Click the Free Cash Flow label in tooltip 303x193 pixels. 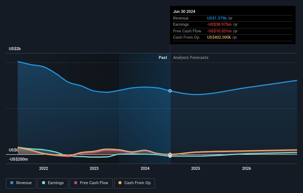187,31
